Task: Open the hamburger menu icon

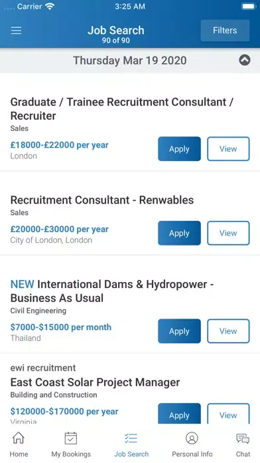Action: (16, 31)
